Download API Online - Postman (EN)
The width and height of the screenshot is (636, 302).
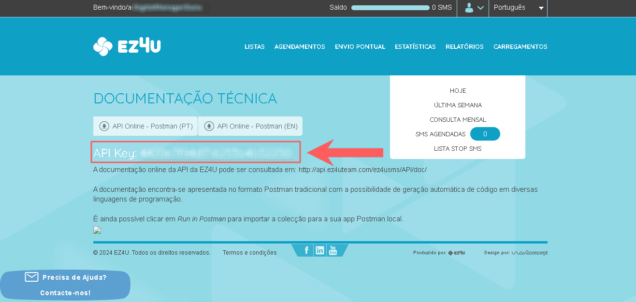pyautogui.click(x=250, y=126)
